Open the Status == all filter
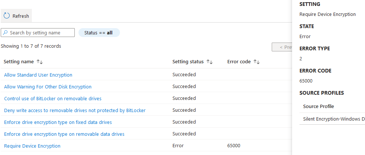The height and width of the screenshot is (155, 365). (99, 33)
